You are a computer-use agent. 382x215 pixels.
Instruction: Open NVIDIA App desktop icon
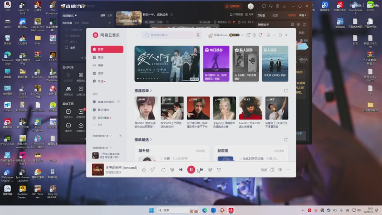point(7,140)
